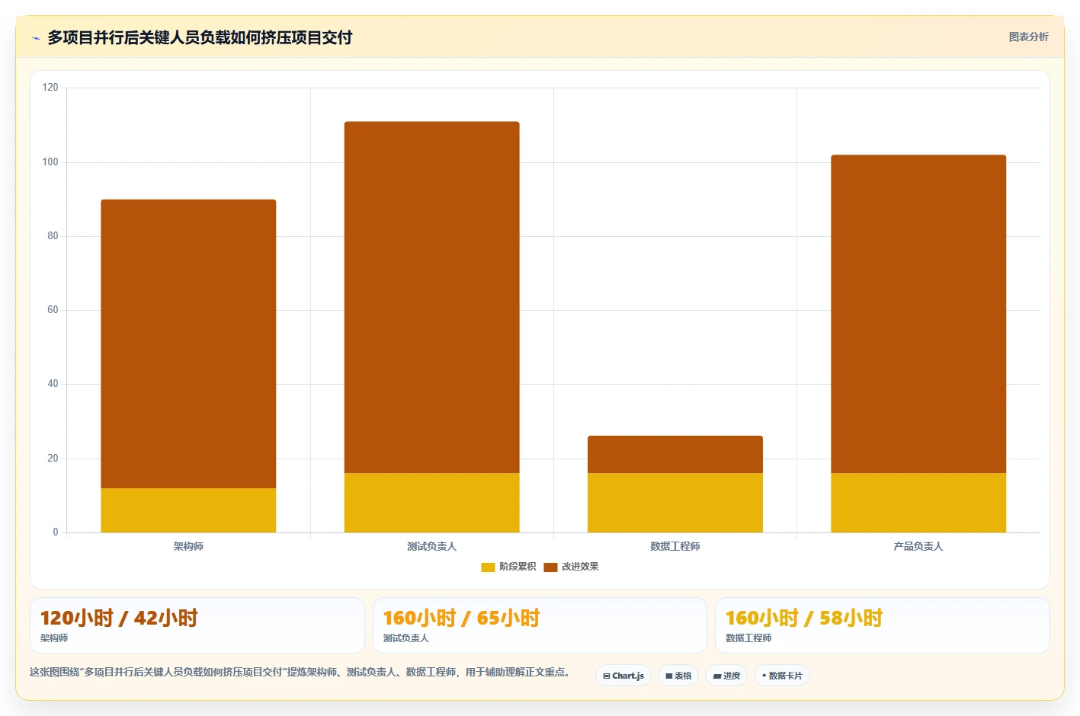Click the 产品负责人 x-axis label

918,546
